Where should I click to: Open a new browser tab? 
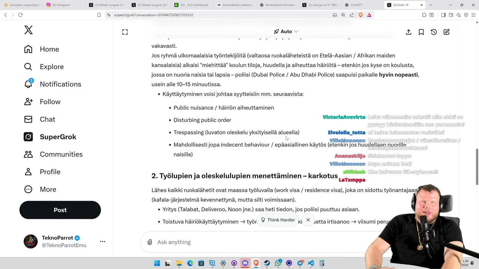point(431,5)
